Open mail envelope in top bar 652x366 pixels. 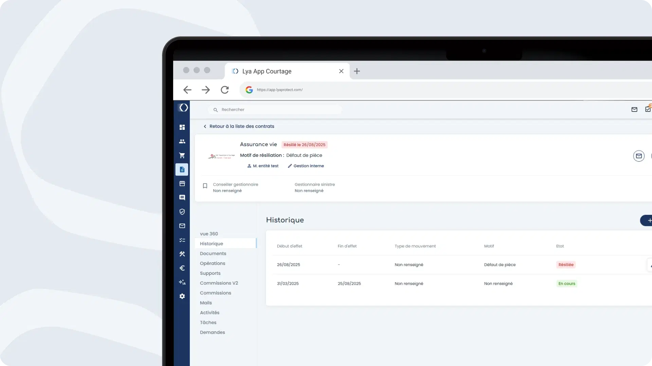(x=634, y=109)
